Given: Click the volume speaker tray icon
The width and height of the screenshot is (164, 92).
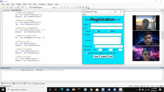Looking at the screenshot, I should [149, 90].
